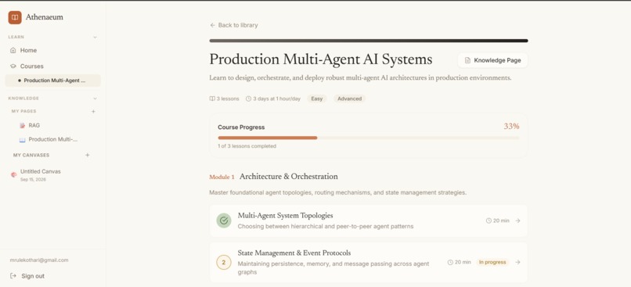Viewport: 631px width, 287px height.
Task: Click the clock icon on State Management row
Action: (450, 262)
